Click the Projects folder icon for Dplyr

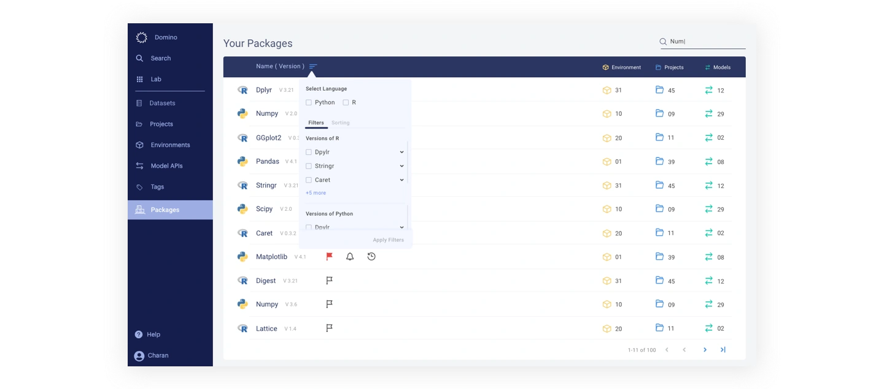(659, 89)
